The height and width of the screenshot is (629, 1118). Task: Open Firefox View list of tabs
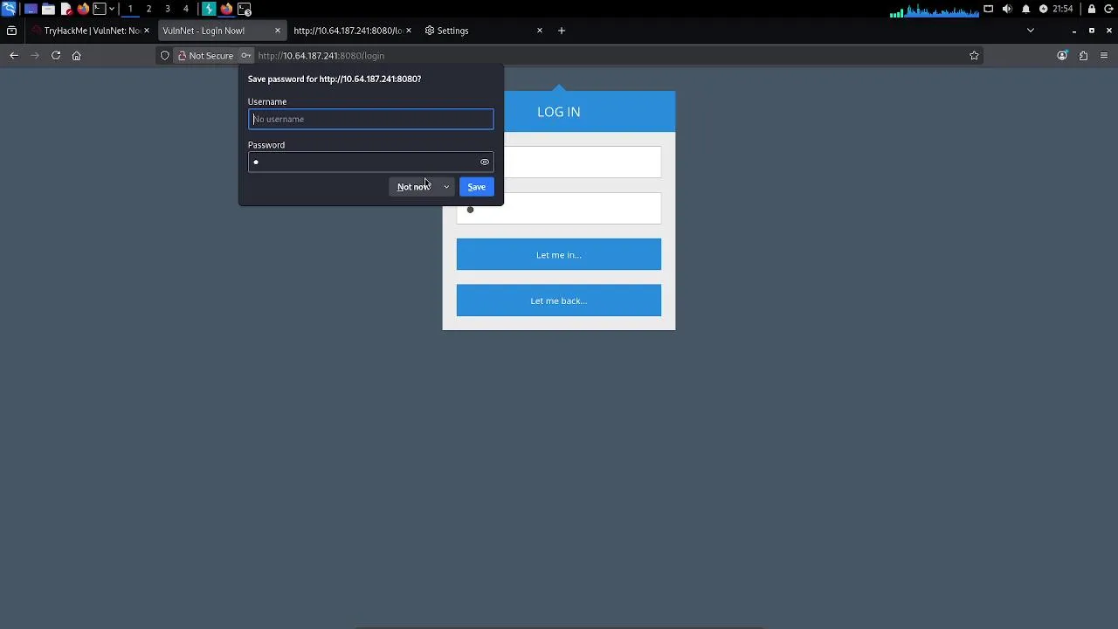[x=11, y=31]
